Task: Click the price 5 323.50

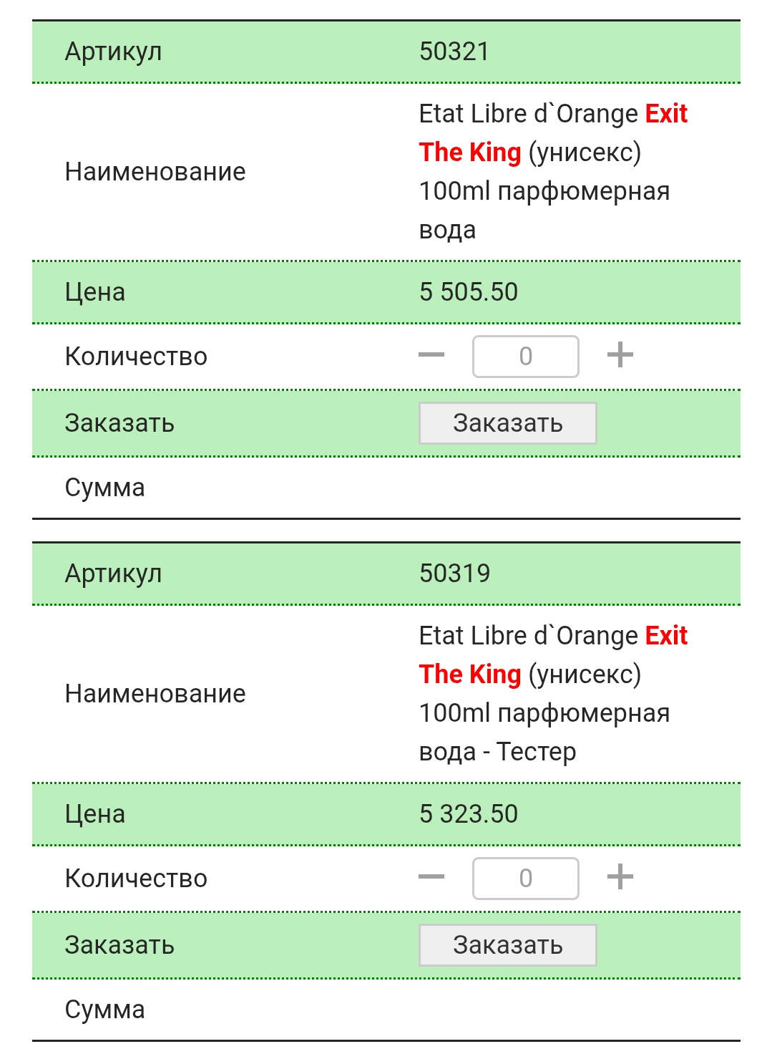Action: [x=469, y=814]
